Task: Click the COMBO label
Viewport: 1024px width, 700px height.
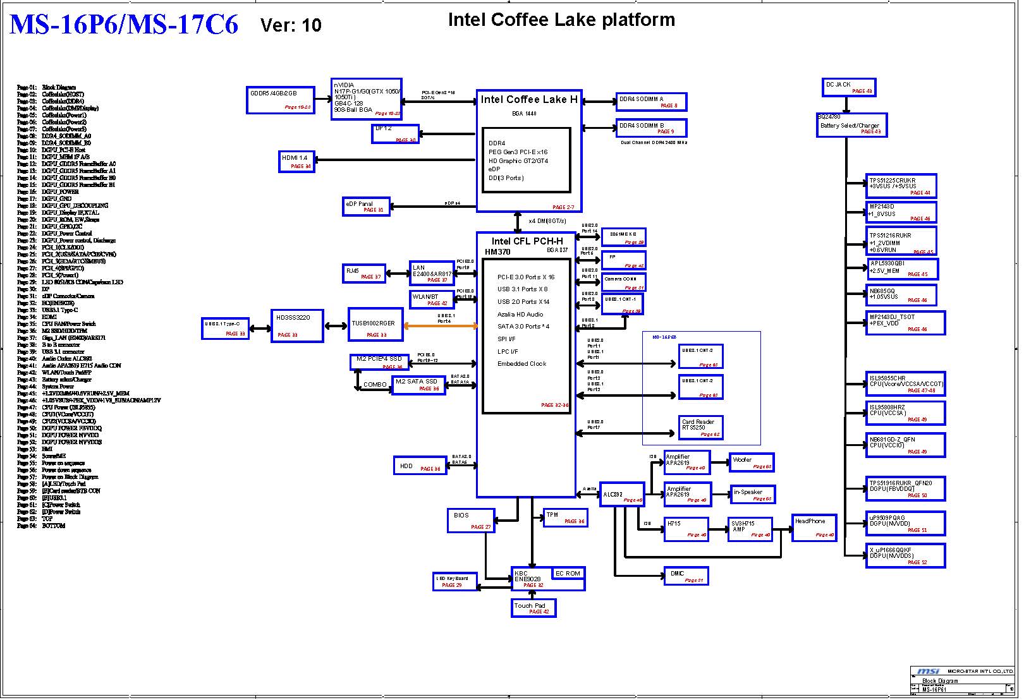Action: [x=375, y=384]
